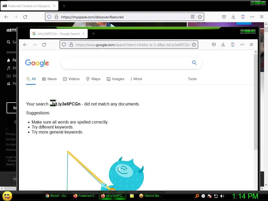Click the myspace.com address bar URL
The height and width of the screenshot is (201, 268).
coord(92,17)
